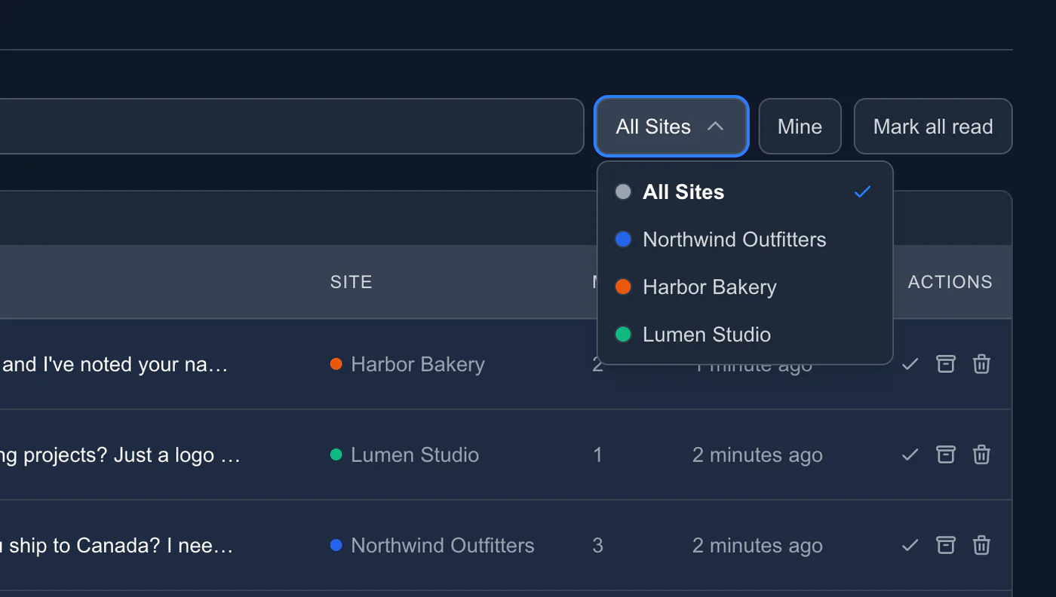Click Harbor Bakery site cell in table
The image size is (1056, 597).
coord(408,364)
